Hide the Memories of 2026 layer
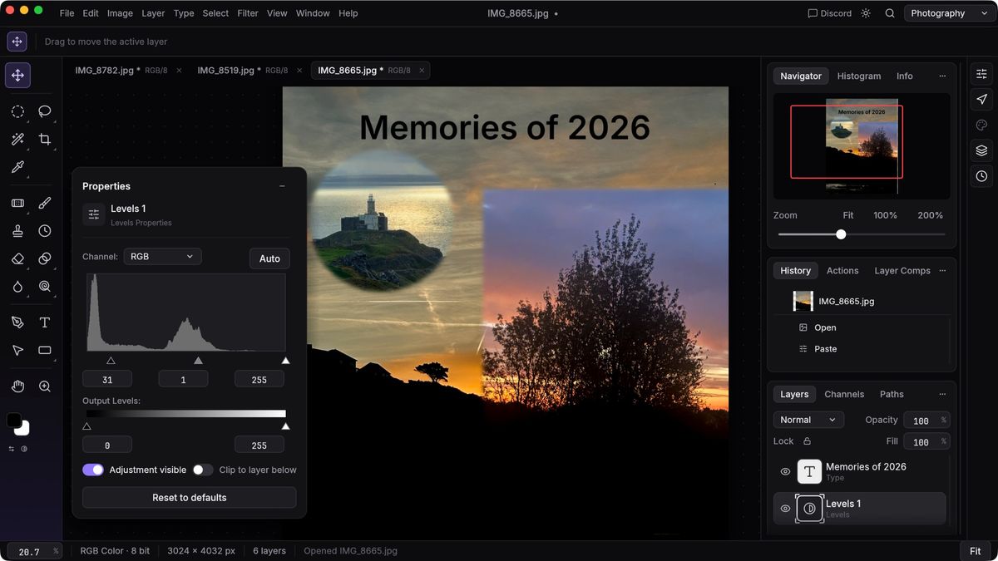This screenshot has height=561, width=998. click(785, 471)
